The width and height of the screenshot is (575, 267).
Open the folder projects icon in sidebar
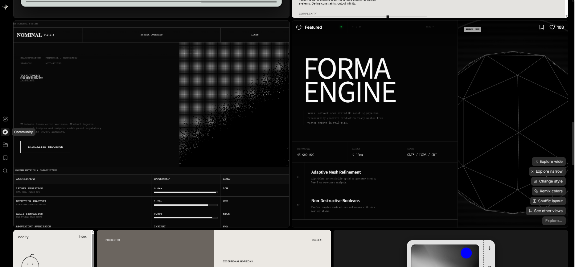click(5, 145)
